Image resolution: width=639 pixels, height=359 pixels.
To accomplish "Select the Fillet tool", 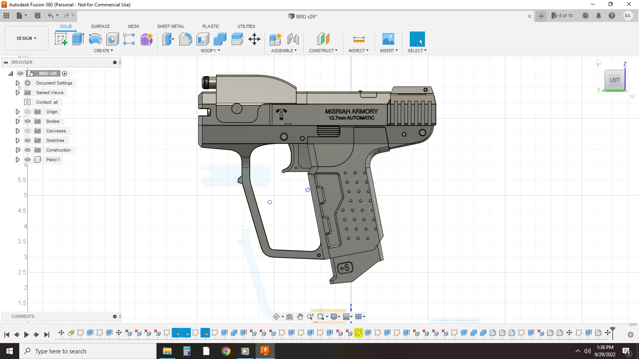I will point(185,39).
